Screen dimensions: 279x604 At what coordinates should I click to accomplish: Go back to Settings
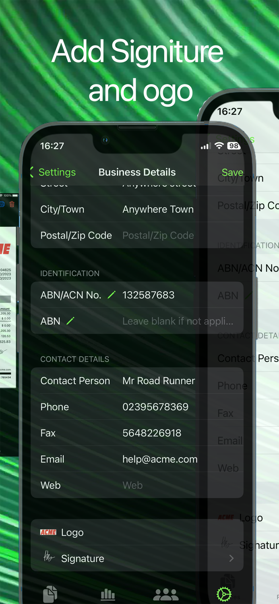[53, 172]
